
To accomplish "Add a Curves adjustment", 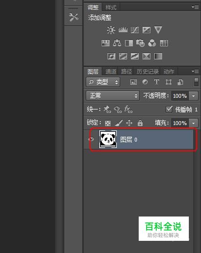I will click(135, 30).
